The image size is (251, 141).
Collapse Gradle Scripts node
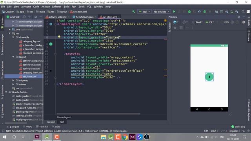click(6, 92)
